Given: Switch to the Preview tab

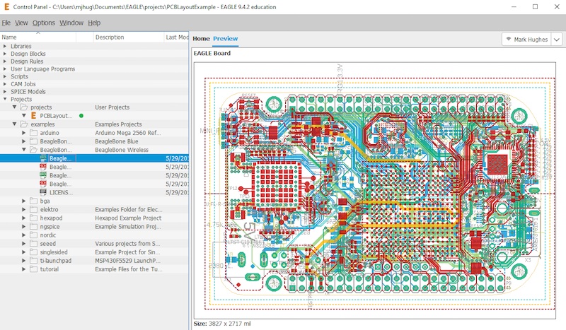Looking at the screenshot, I should pos(225,39).
